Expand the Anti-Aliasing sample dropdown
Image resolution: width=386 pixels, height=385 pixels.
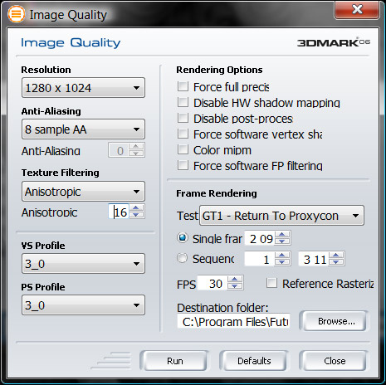click(83, 129)
